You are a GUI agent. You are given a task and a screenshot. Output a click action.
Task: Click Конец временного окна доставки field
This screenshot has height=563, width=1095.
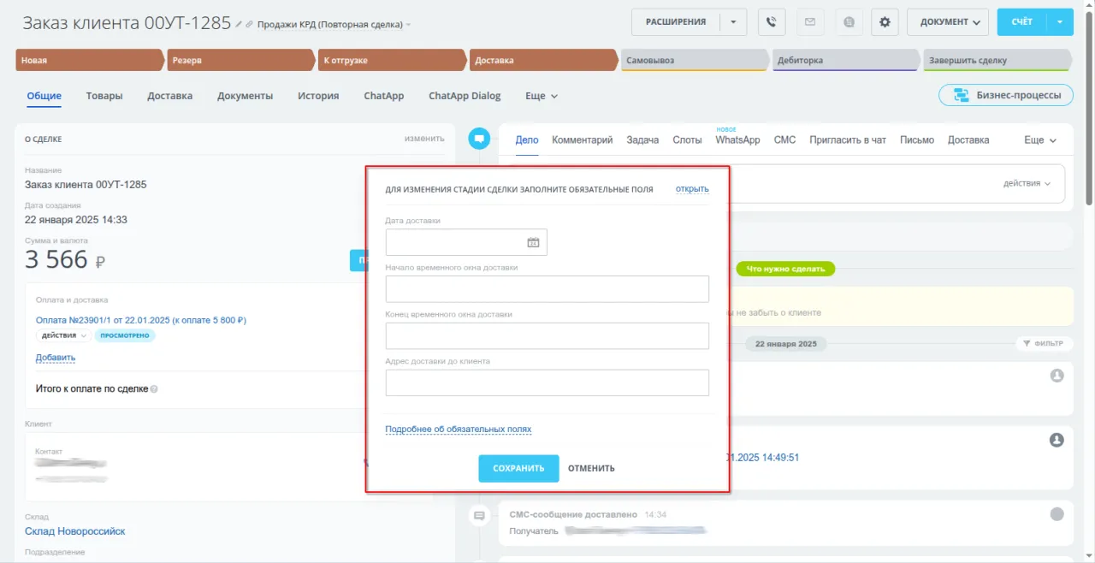(547, 336)
